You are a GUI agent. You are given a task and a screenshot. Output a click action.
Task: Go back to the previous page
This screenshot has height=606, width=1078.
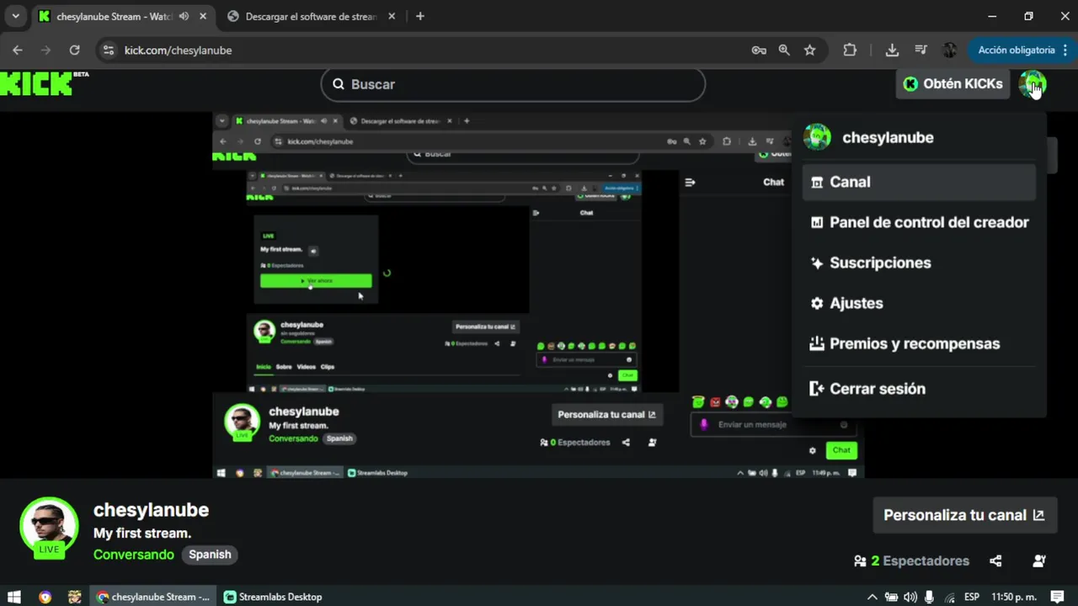coord(18,50)
